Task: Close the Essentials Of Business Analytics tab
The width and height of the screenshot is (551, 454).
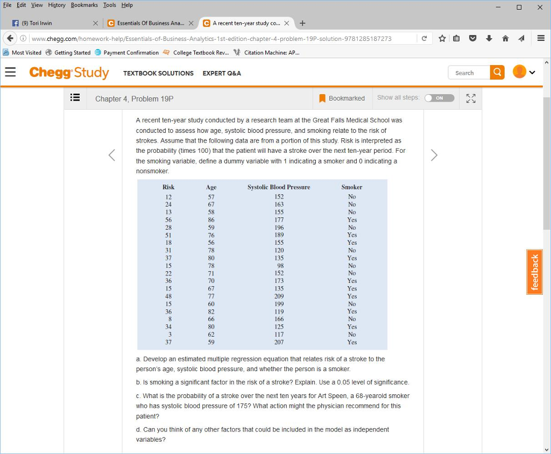Action: tap(191, 23)
